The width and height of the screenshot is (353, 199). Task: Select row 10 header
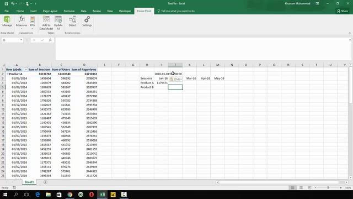[x=3, y=109]
